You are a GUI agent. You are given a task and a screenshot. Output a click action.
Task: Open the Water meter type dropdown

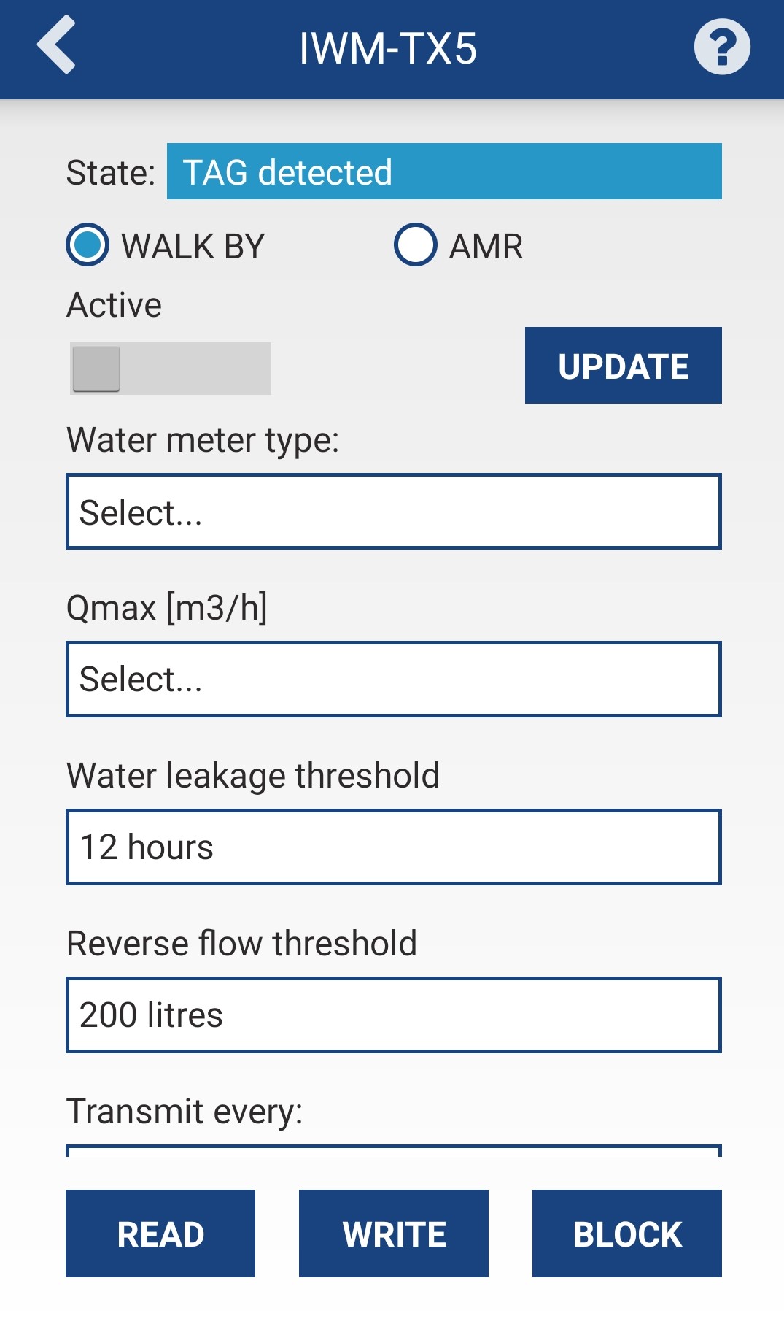point(393,512)
